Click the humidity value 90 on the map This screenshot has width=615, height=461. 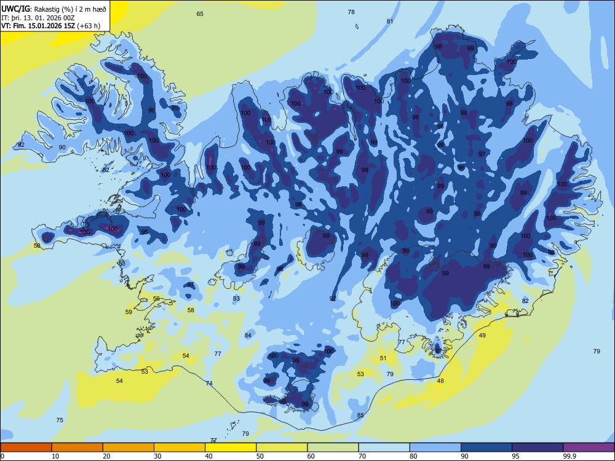(x=62, y=148)
